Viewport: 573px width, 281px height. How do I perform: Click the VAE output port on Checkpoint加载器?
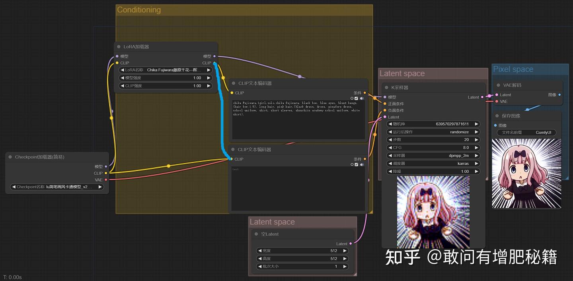coord(106,180)
